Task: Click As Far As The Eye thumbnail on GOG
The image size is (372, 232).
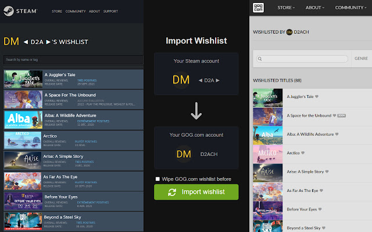Action: click(267, 192)
